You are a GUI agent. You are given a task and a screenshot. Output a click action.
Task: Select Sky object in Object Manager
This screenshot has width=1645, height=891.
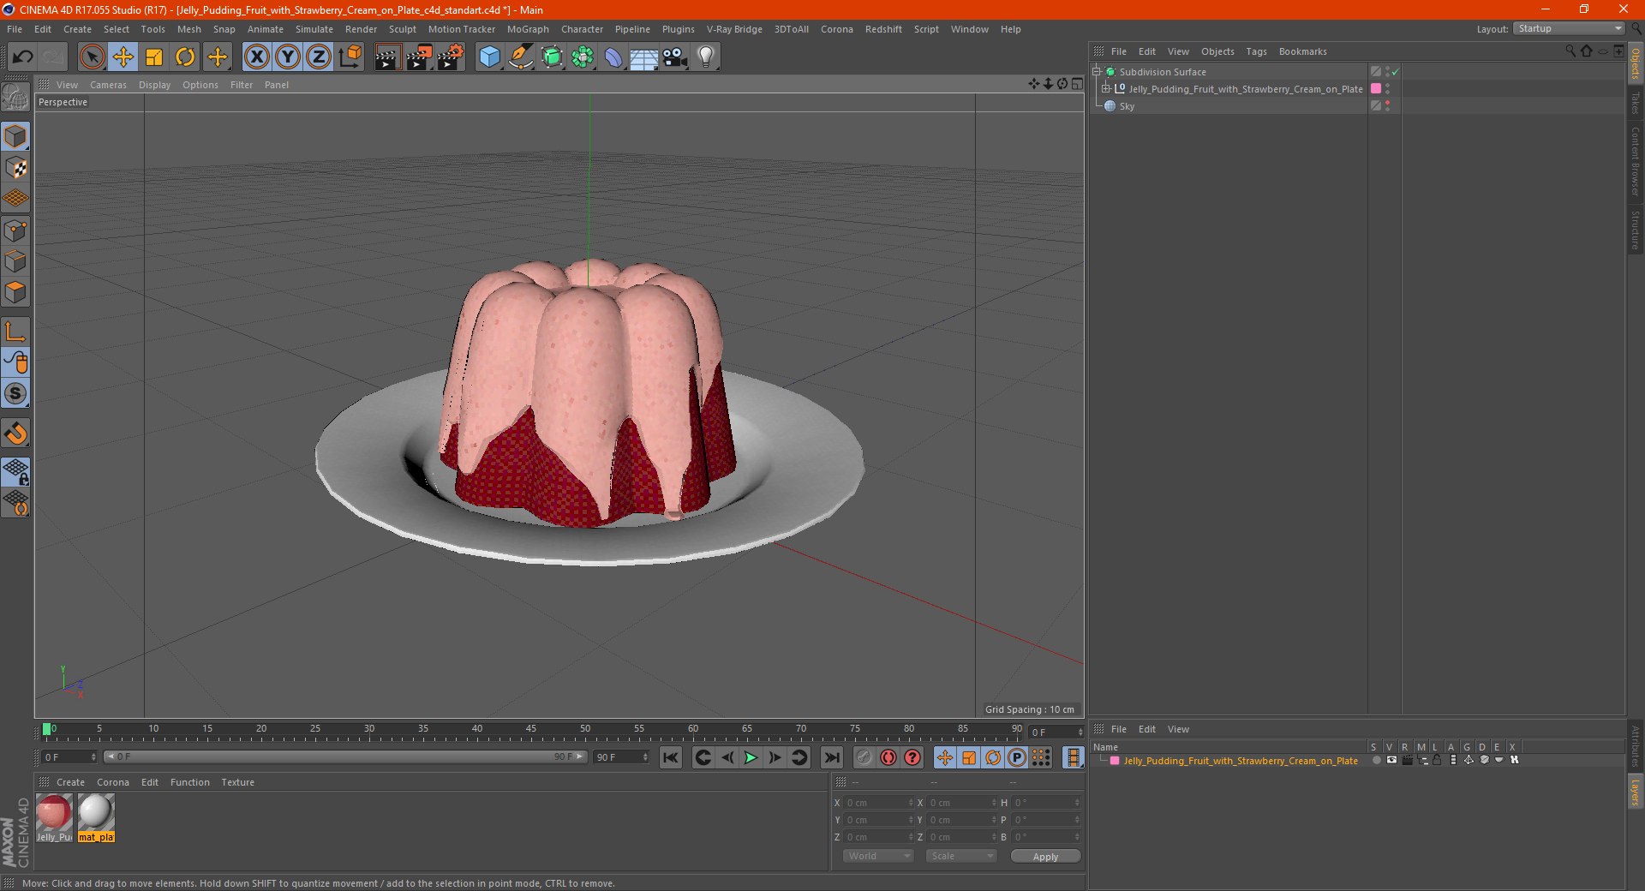point(1127,106)
